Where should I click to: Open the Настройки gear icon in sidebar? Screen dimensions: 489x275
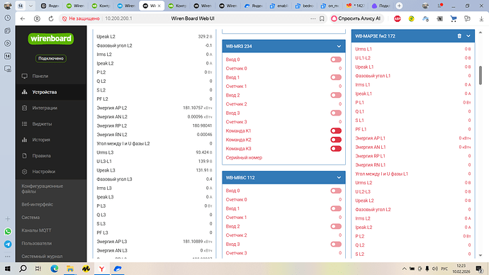25,172
